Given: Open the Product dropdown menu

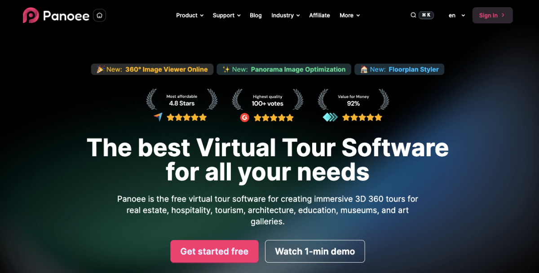Looking at the screenshot, I should pyautogui.click(x=190, y=15).
